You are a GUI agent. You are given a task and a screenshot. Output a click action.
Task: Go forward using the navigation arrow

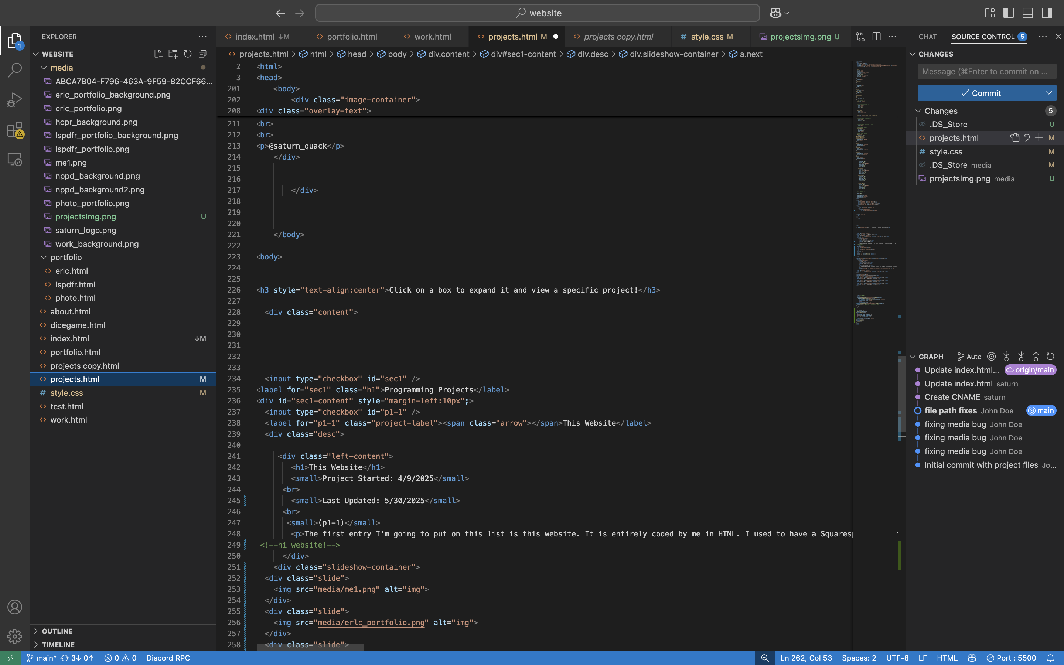pyautogui.click(x=300, y=13)
